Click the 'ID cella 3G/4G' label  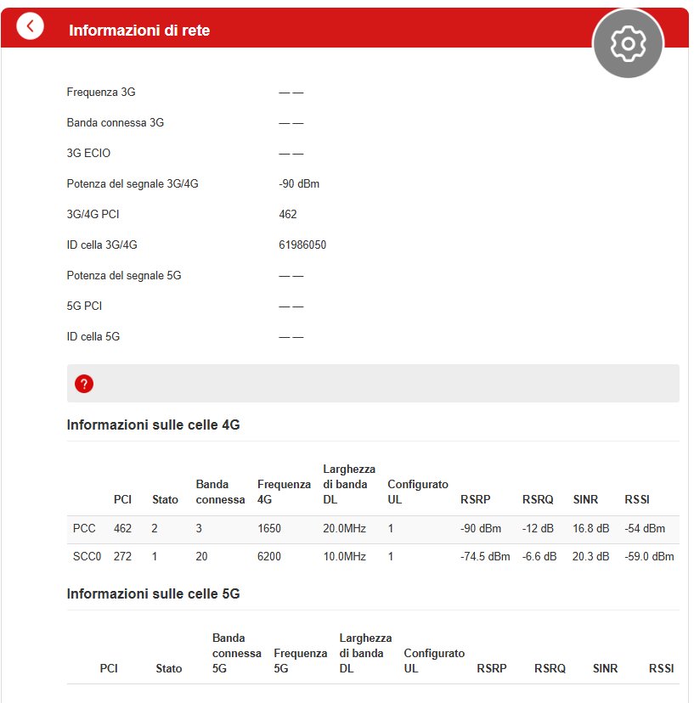102,245
